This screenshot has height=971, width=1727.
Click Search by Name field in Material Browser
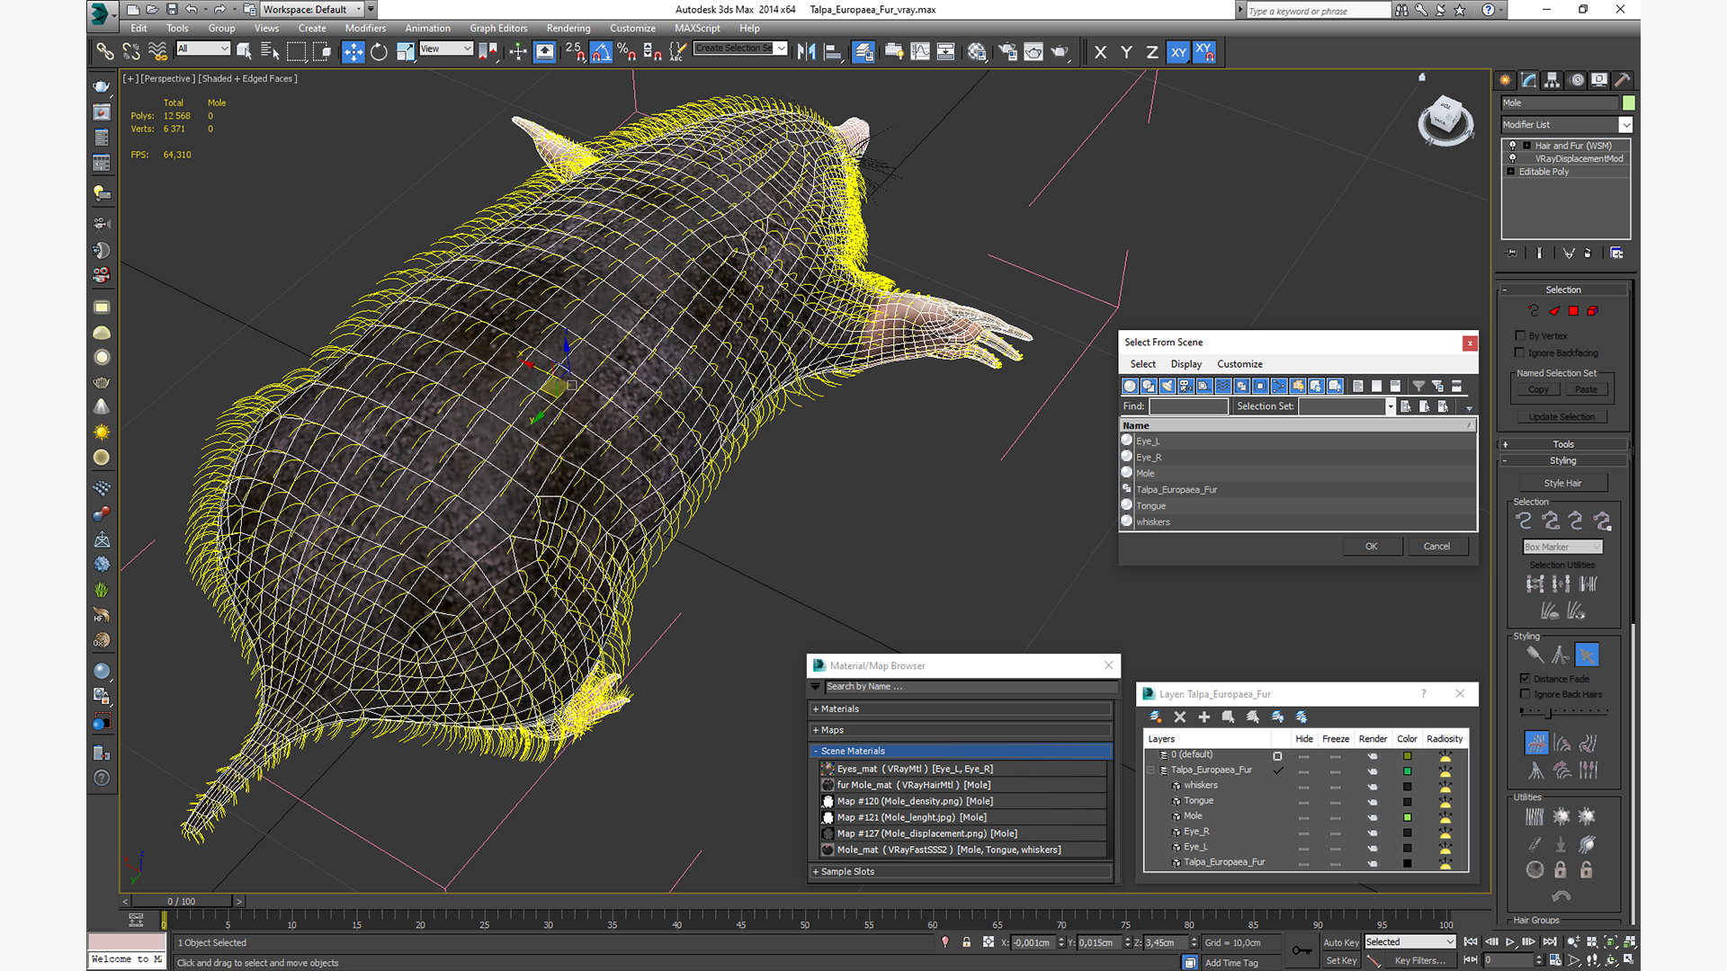(971, 687)
